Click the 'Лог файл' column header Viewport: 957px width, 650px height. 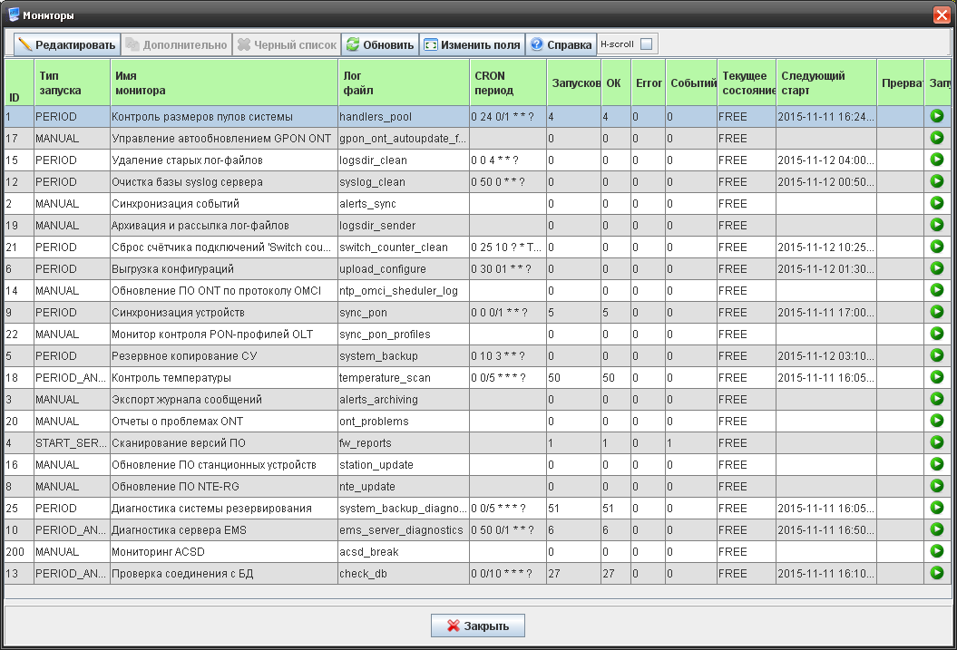point(404,82)
